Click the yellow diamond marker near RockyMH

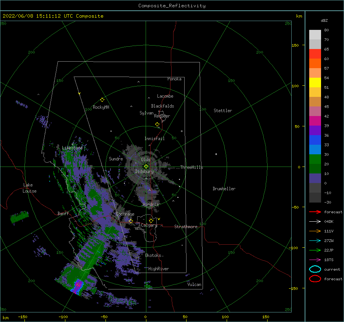pyautogui.click(x=102, y=100)
